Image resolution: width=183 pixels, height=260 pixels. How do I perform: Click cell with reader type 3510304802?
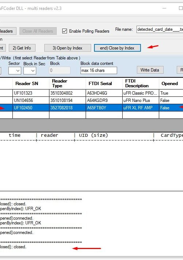[67, 93]
